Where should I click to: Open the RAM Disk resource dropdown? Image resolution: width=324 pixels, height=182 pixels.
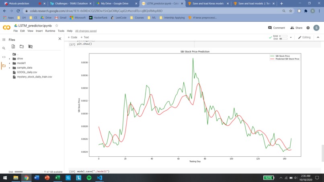pyautogui.click(x=291, y=37)
